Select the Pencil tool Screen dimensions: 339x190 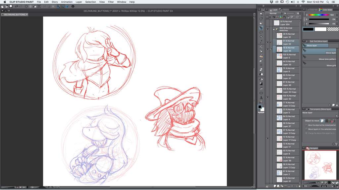[261, 51]
